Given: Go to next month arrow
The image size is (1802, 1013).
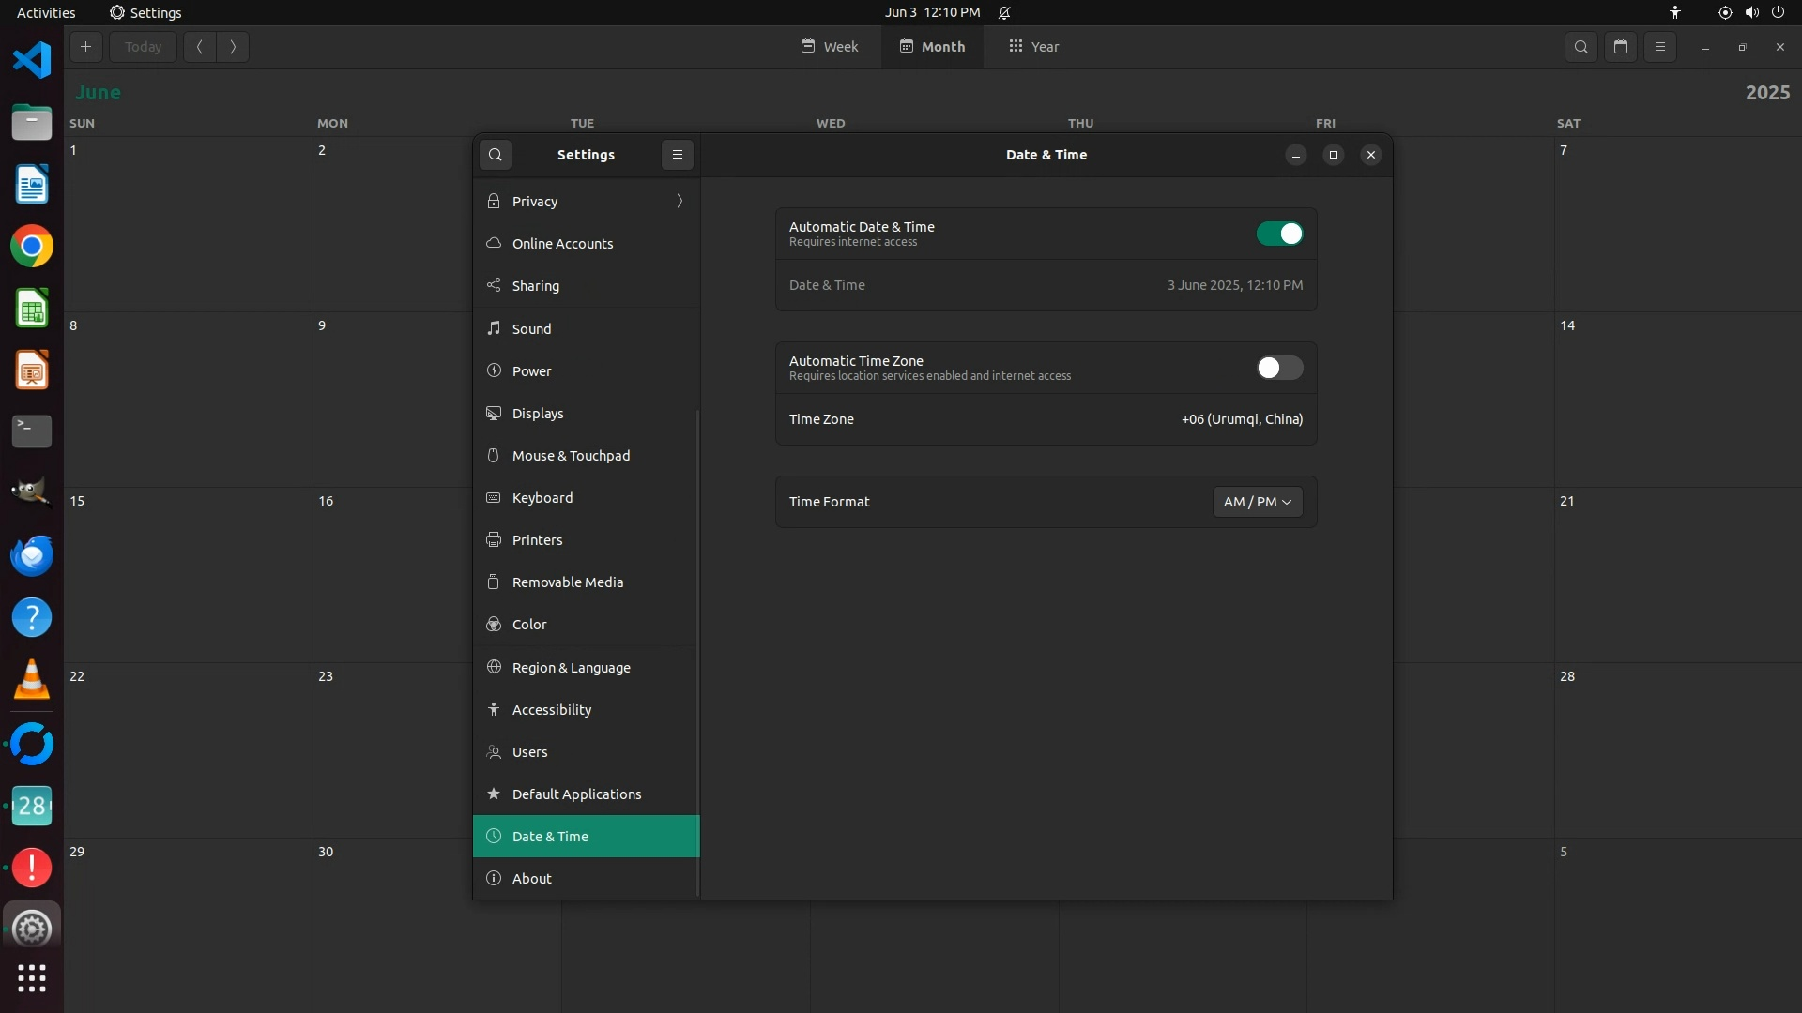Looking at the screenshot, I should coord(233,47).
